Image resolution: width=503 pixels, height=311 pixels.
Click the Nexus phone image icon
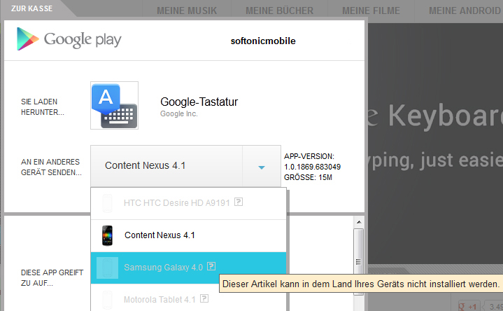107,235
